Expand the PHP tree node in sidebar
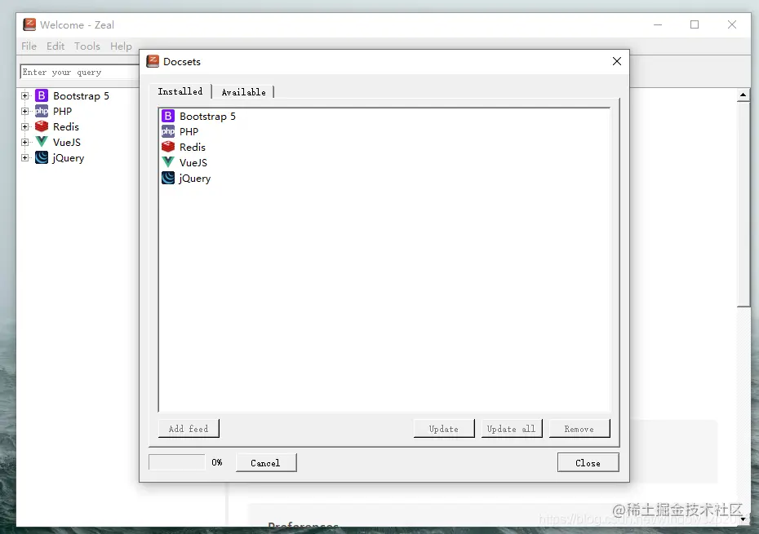The image size is (759, 534). click(x=24, y=111)
